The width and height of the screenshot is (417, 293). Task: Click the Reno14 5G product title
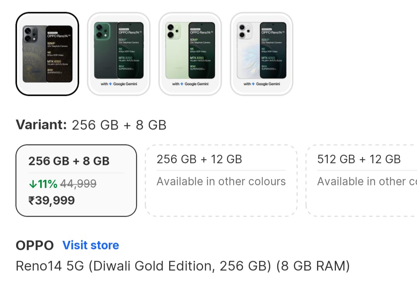182,266
